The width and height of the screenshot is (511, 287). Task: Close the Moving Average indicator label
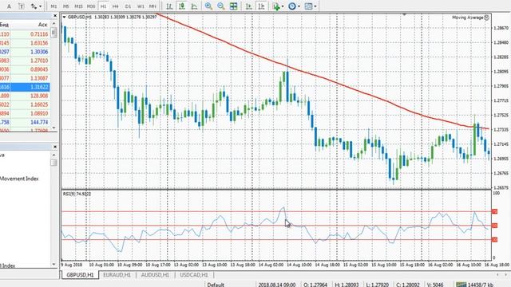486,18
